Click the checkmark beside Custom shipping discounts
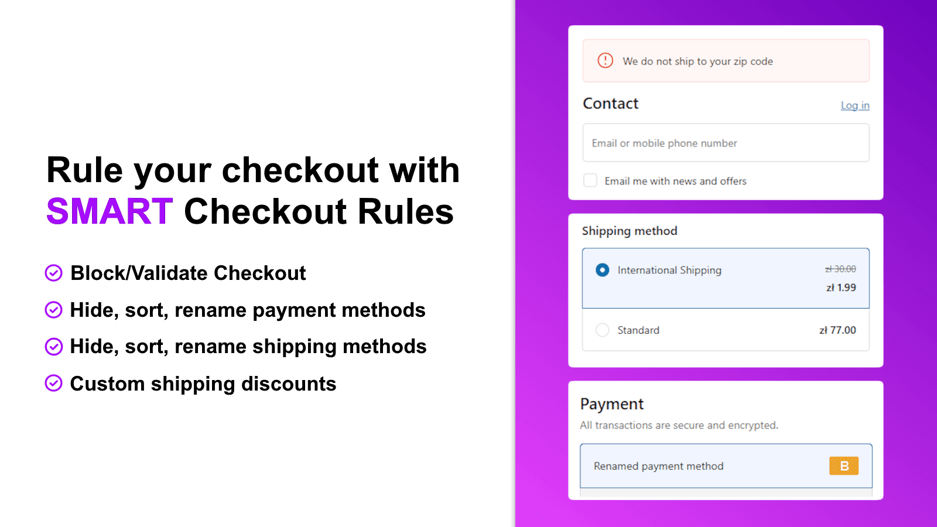The height and width of the screenshot is (527, 937). (x=53, y=384)
